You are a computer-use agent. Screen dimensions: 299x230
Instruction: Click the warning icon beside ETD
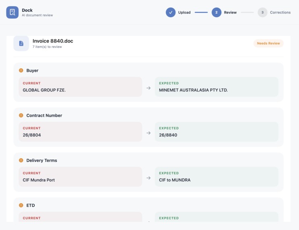[x=21, y=205]
